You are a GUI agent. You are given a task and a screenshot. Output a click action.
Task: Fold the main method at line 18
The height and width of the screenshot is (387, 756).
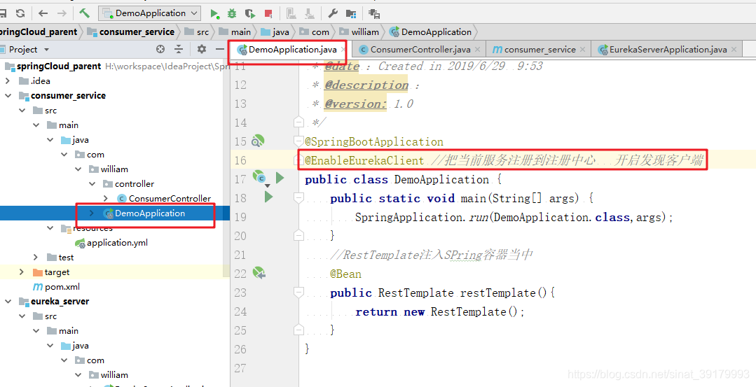[x=299, y=198]
